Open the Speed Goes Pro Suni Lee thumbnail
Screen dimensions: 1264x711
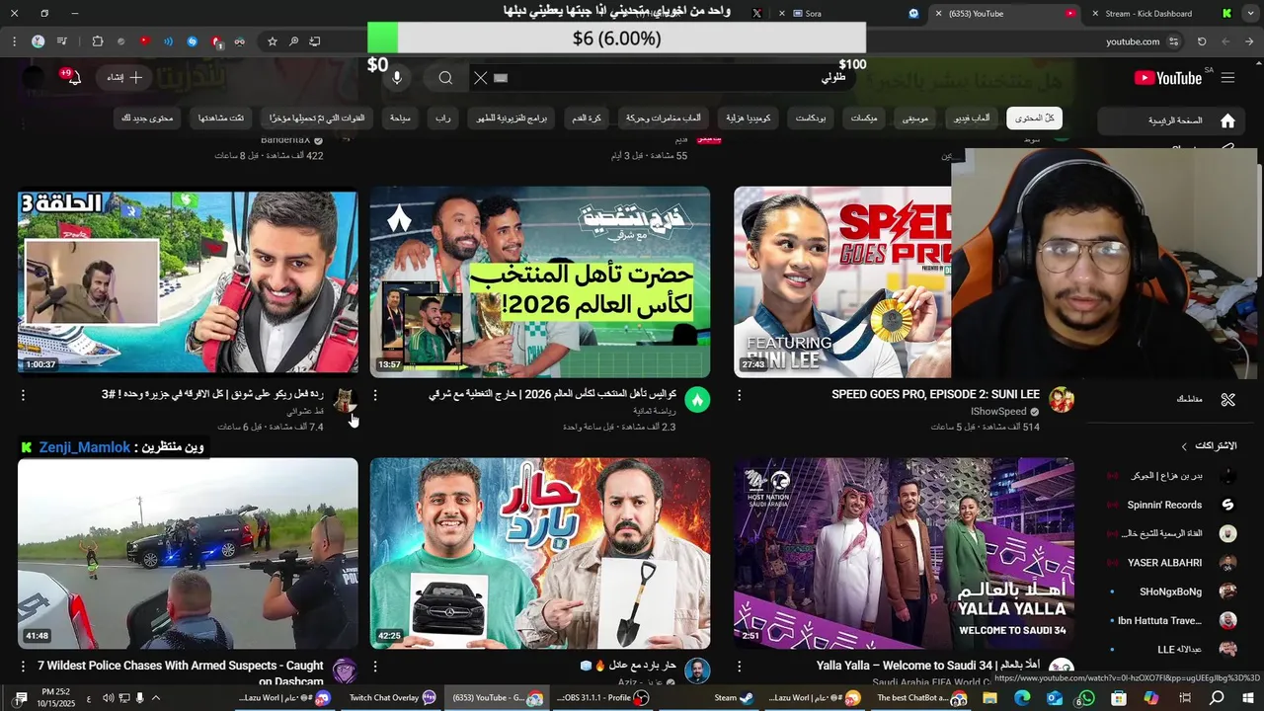[842, 282]
